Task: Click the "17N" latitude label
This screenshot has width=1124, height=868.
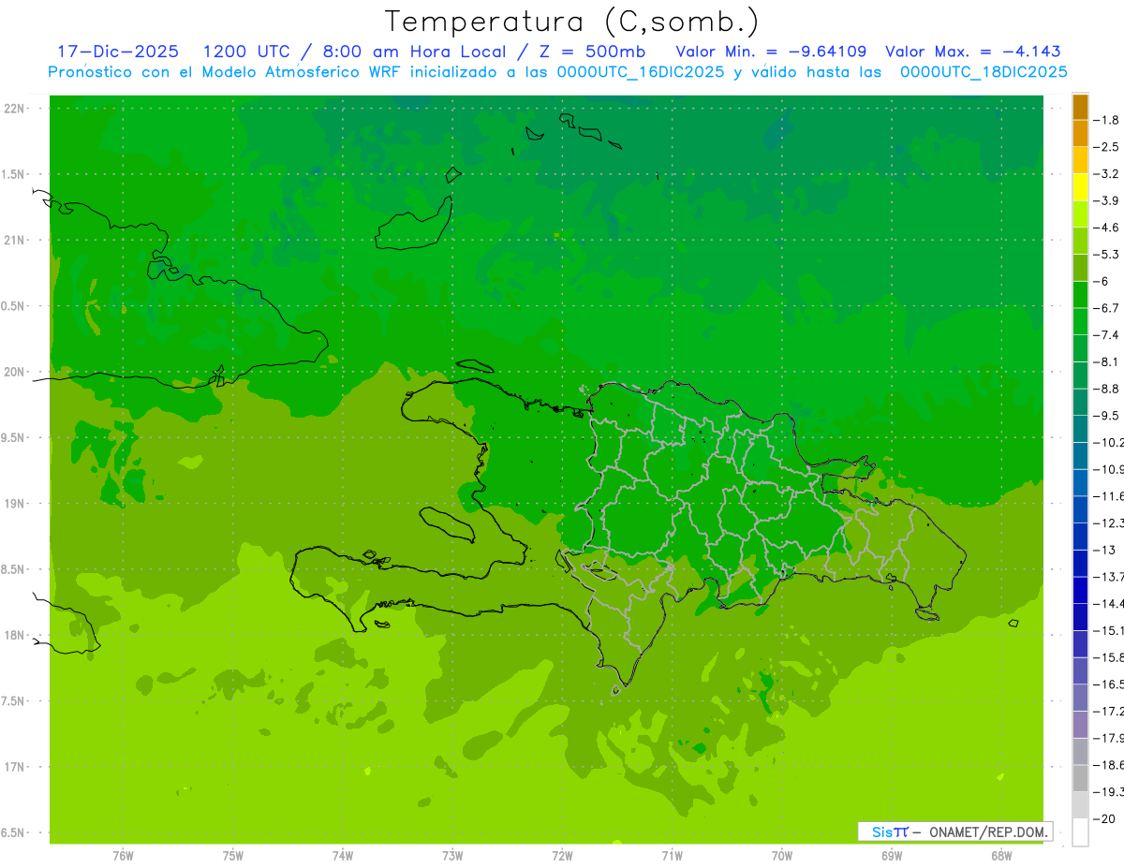Action: pos(16,767)
